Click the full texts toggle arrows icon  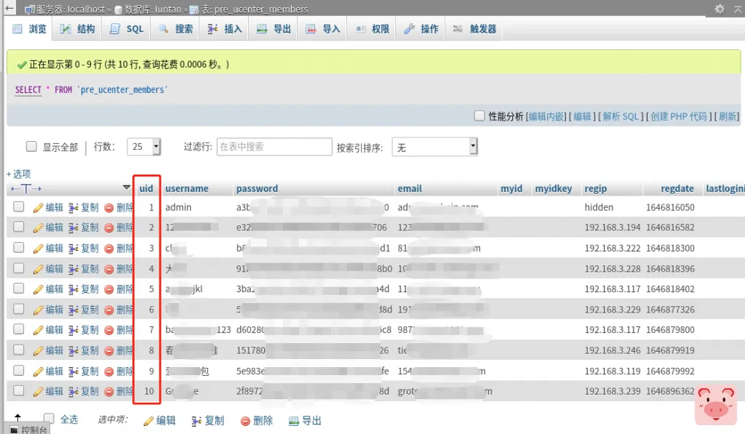click(26, 189)
